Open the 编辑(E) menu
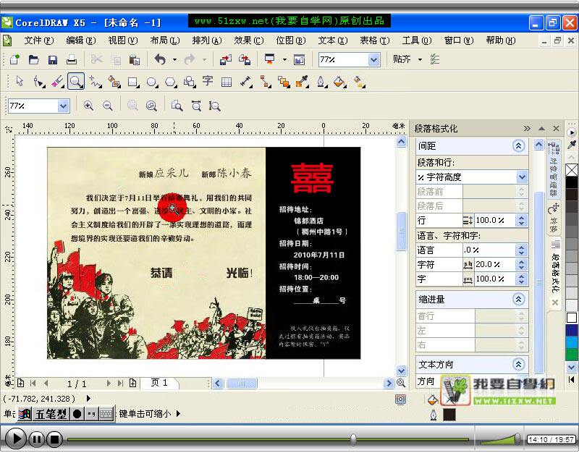The width and height of the screenshot is (579, 453). tap(81, 41)
